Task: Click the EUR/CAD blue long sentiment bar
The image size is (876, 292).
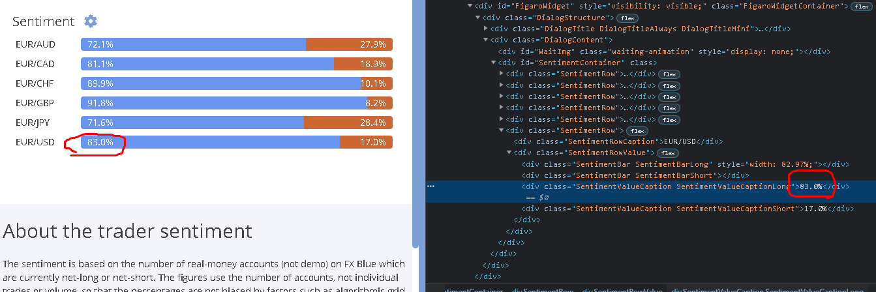Action: (207, 64)
